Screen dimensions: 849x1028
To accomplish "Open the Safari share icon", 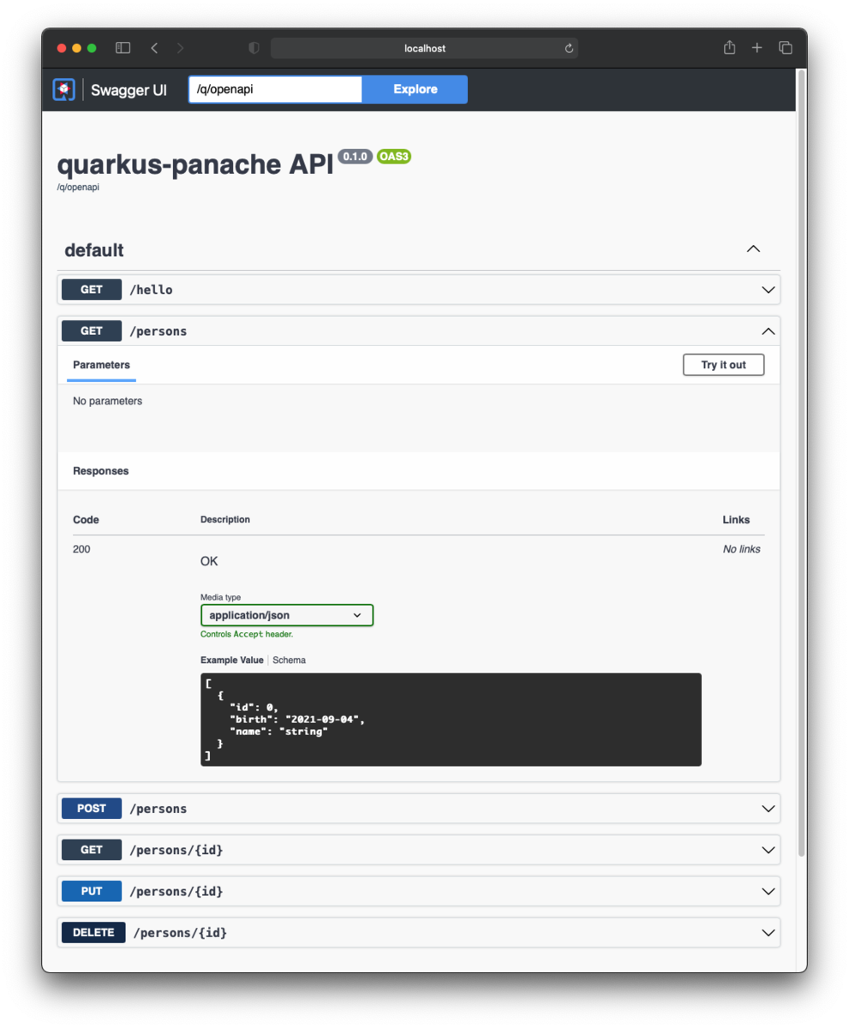I will 730,47.
